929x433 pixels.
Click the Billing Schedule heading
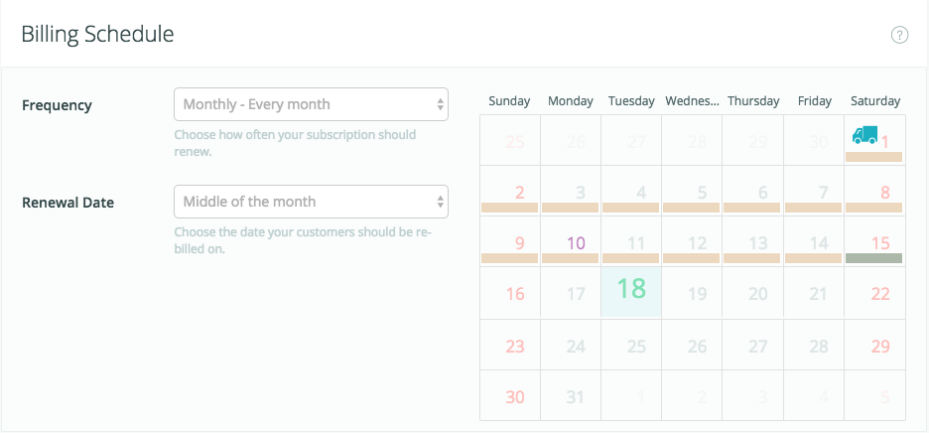(97, 35)
